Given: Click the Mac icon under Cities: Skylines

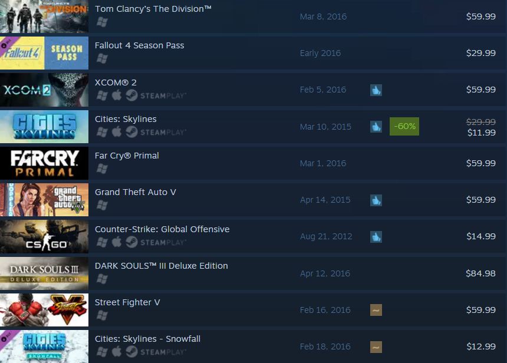Looking at the screenshot, I should coord(117,131).
